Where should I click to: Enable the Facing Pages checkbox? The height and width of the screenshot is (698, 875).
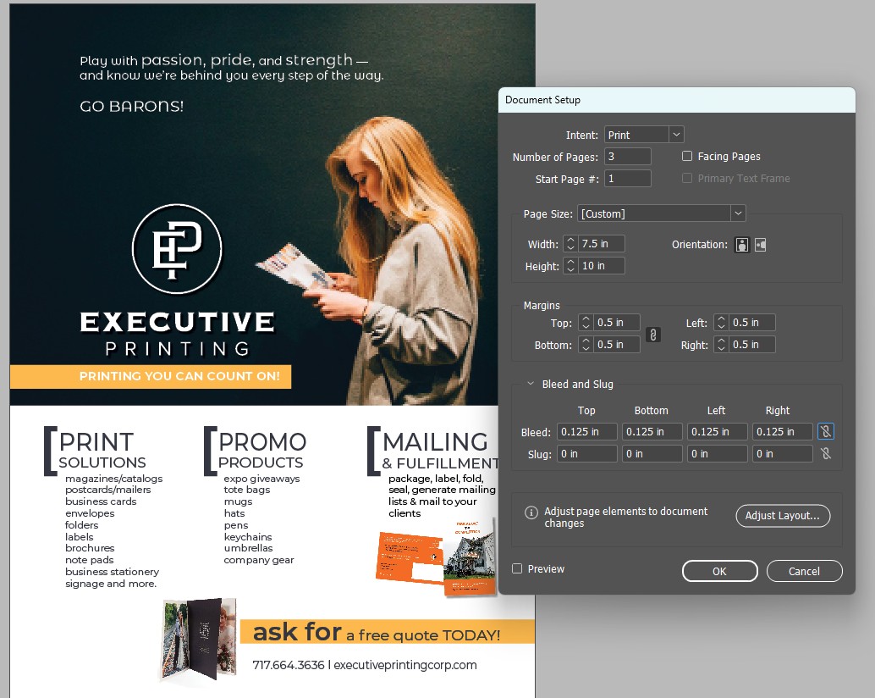pos(687,157)
